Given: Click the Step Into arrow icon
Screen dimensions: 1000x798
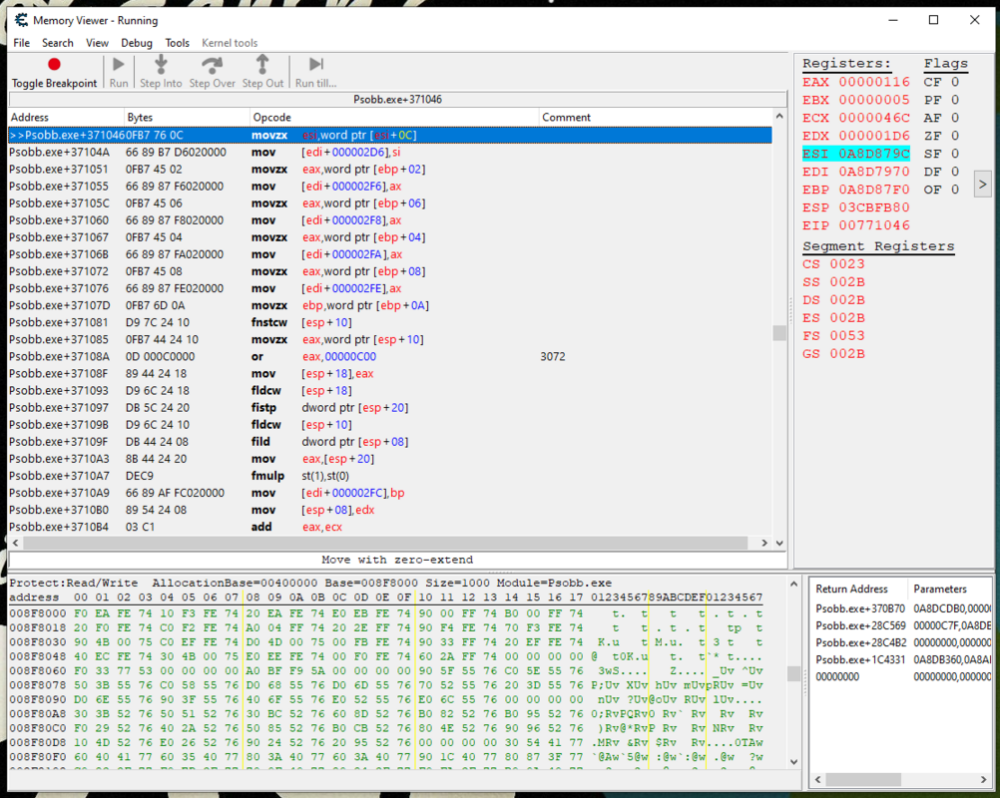Looking at the screenshot, I should click(x=161, y=65).
